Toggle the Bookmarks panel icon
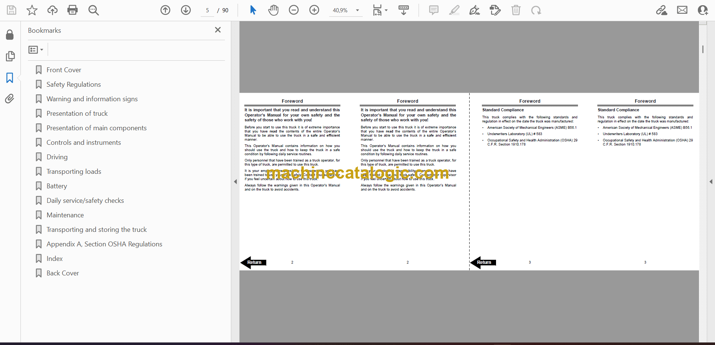 click(x=10, y=78)
